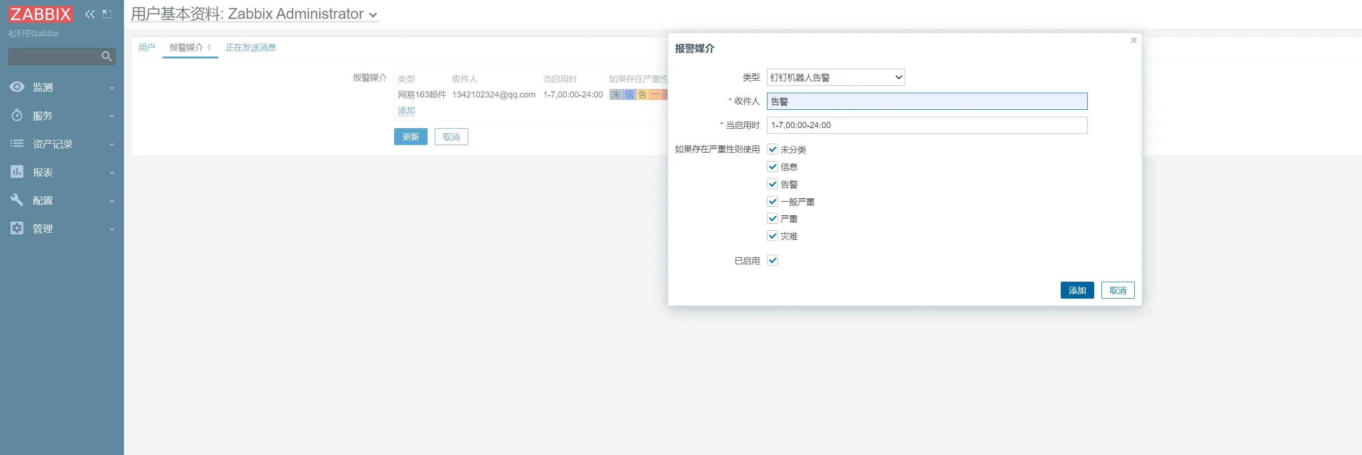Switch to the 用户 tab
The image size is (1362, 455).
pyautogui.click(x=147, y=48)
